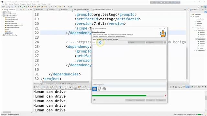
Task: Select the second marketplace catalog icon
Action: (100, 89)
